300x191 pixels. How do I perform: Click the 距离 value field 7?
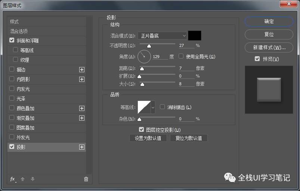click(x=186, y=68)
